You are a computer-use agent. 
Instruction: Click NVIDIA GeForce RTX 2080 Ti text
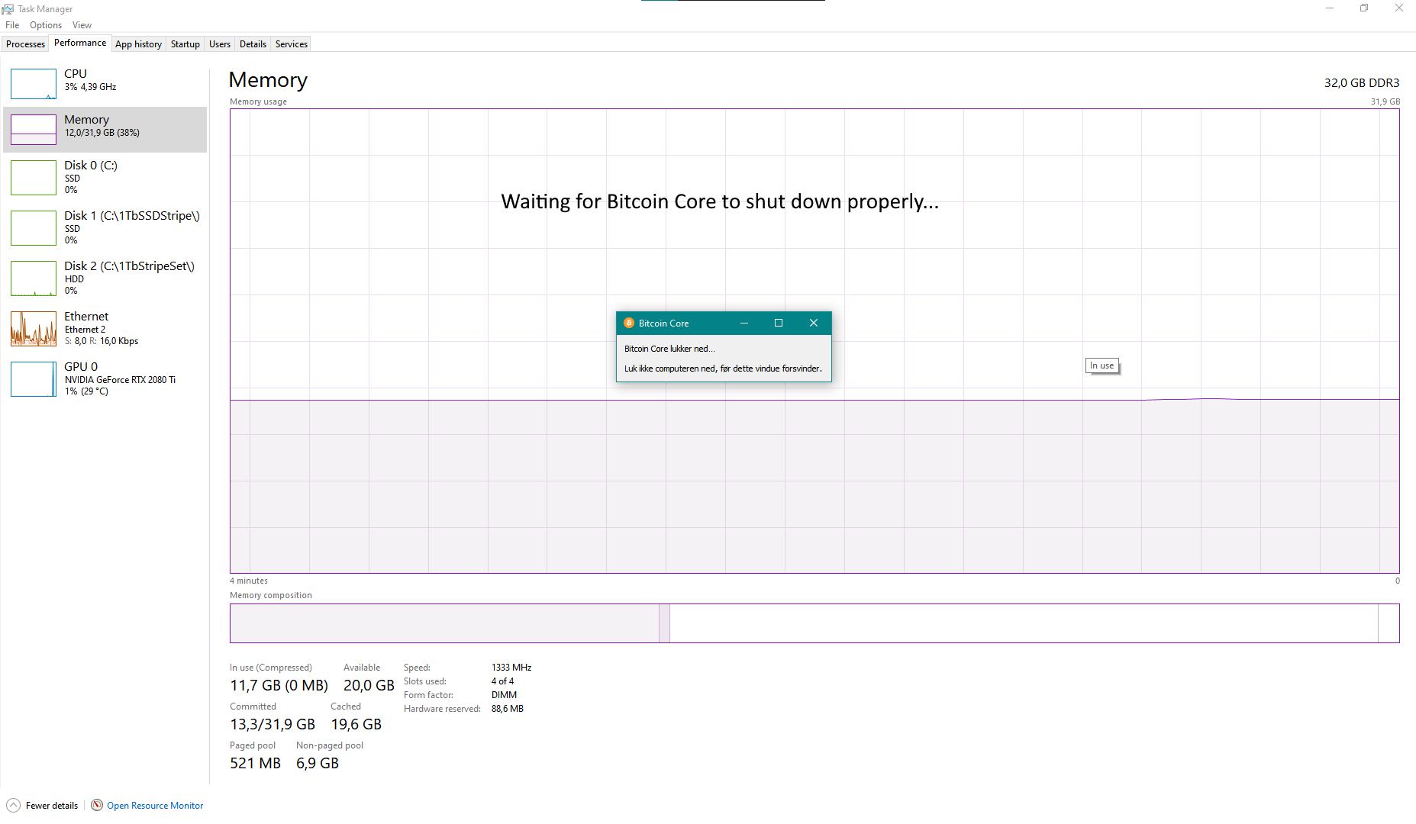pos(120,380)
